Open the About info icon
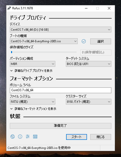 pos(20,136)
